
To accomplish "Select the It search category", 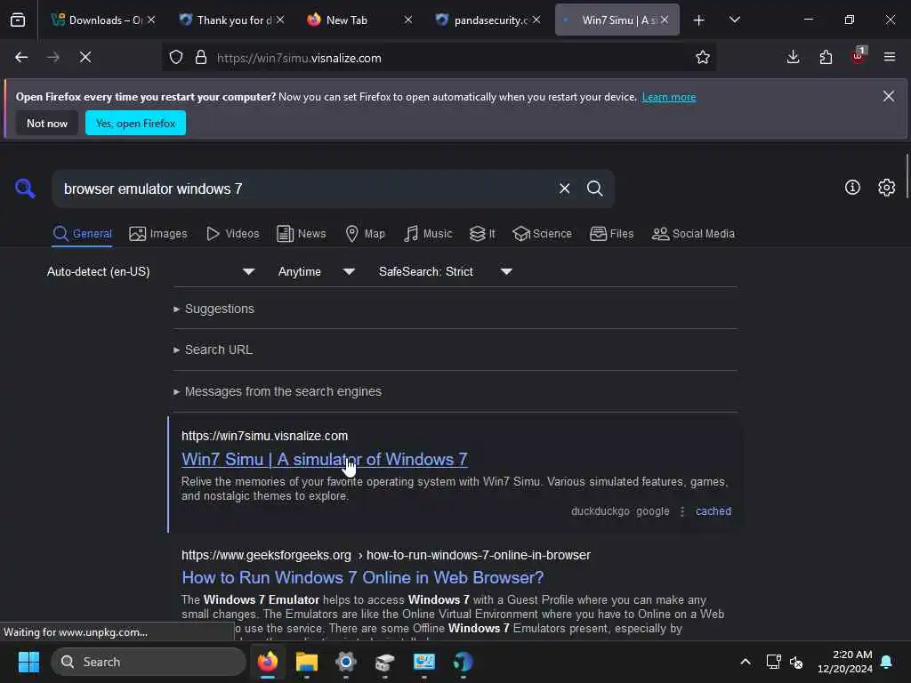I will [482, 234].
